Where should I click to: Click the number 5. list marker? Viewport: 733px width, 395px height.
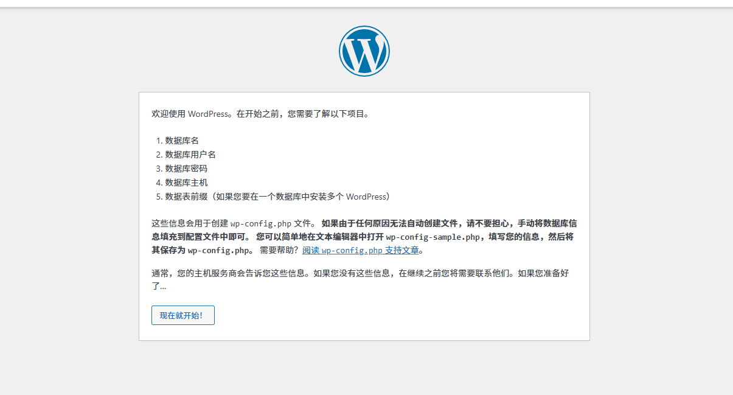pyautogui.click(x=159, y=197)
